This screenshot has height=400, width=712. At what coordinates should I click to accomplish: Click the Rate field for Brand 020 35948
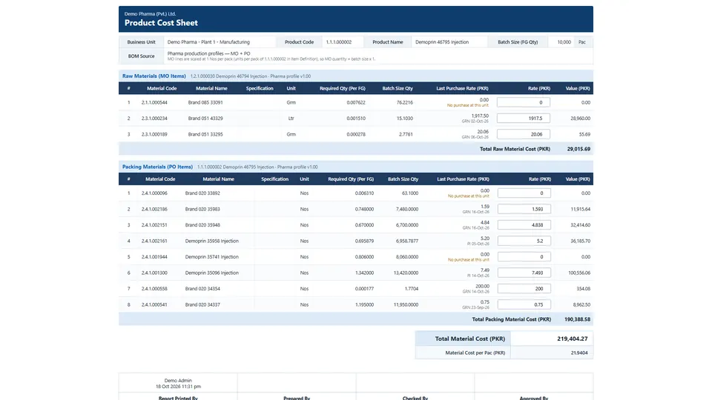point(524,225)
